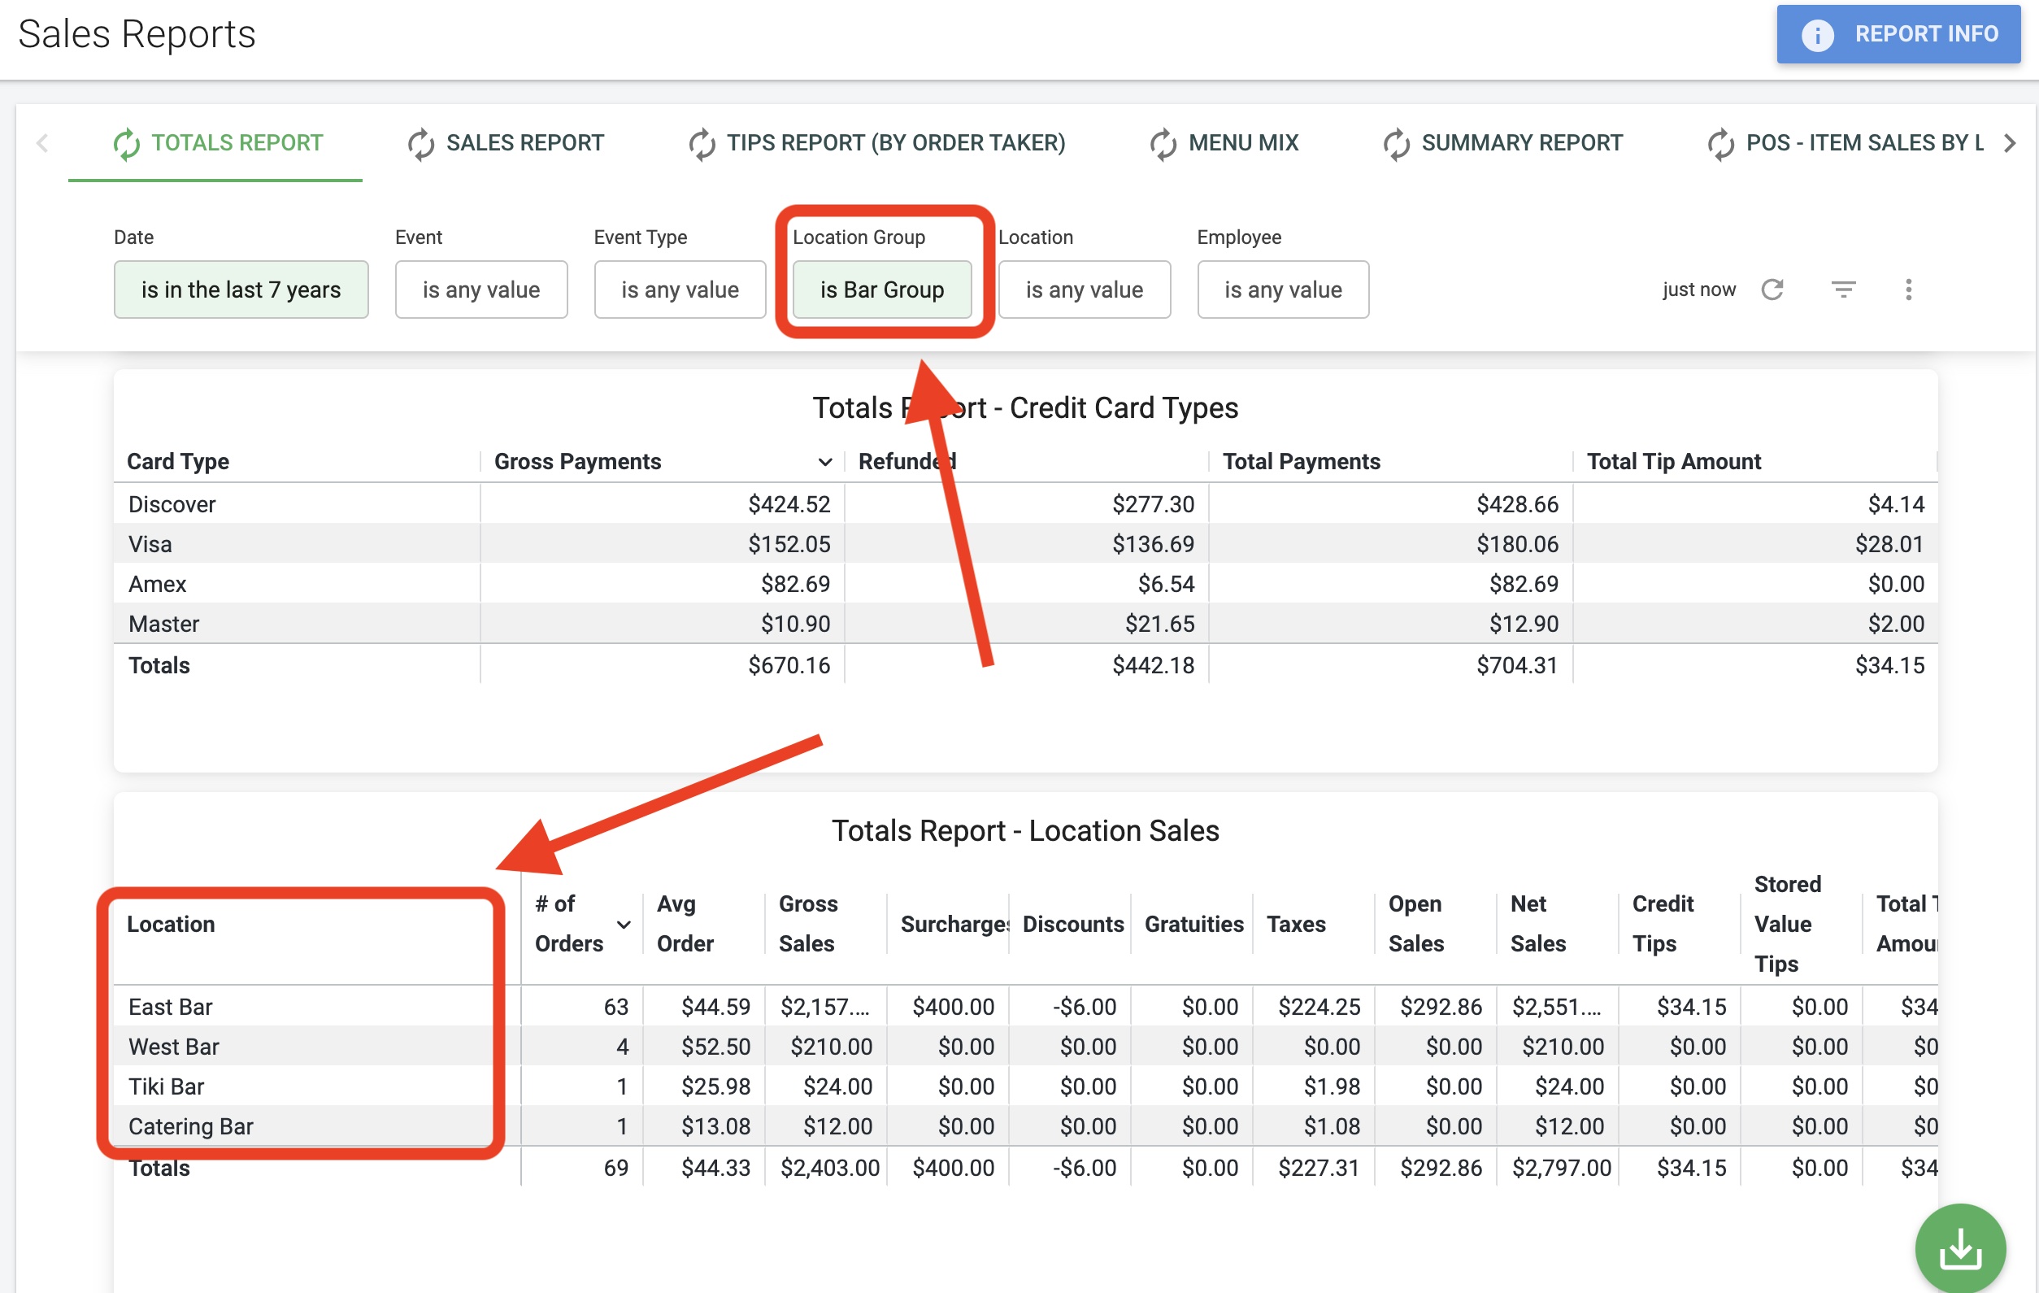Click the Card Type column header
2039x1293 pixels.
(x=178, y=461)
